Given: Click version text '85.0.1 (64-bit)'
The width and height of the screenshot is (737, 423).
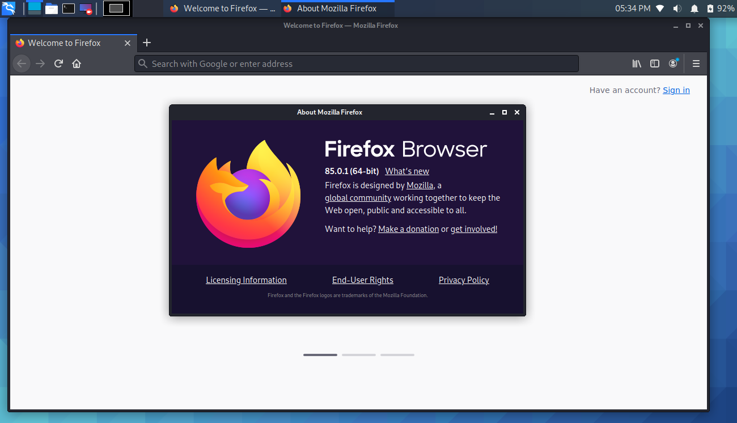Looking at the screenshot, I should 351,171.
